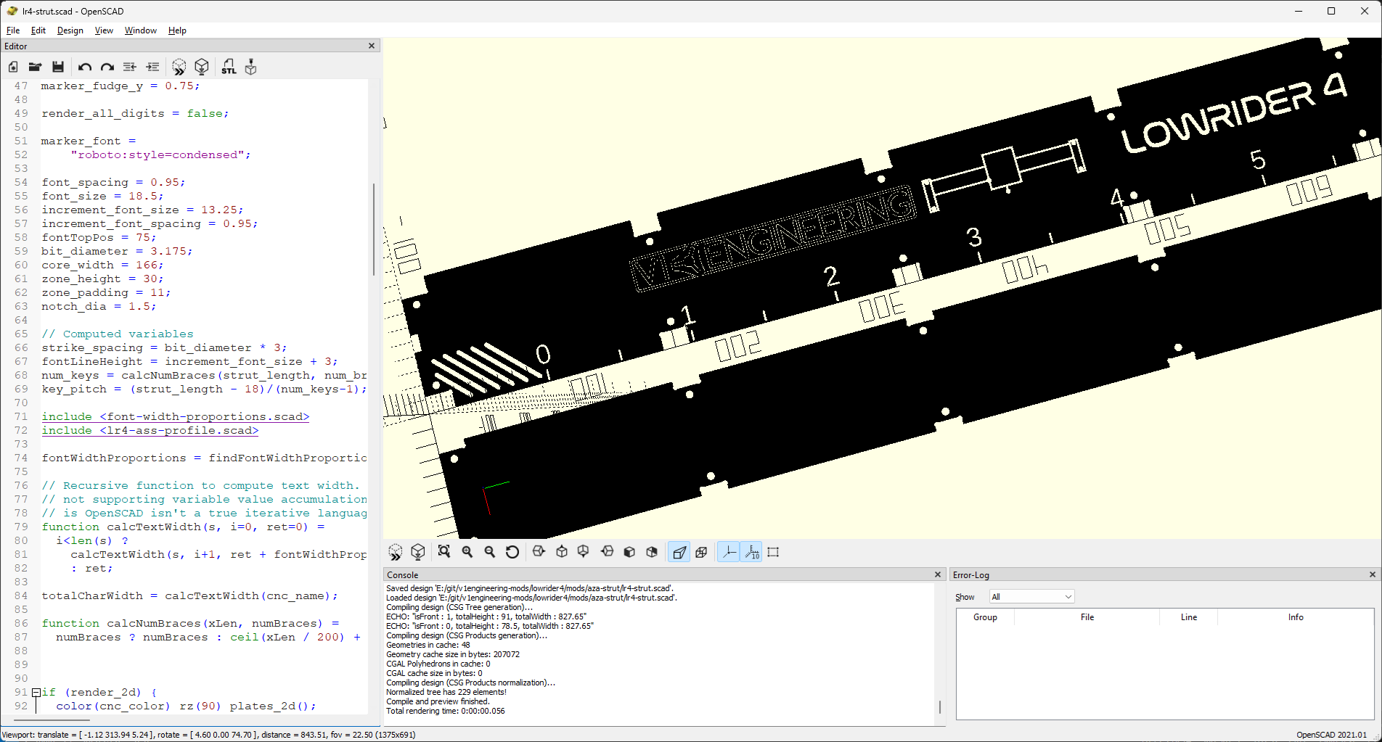This screenshot has height=742, width=1382.
Task: Undo the last edit in the editor
Action: (x=85, y=67)
